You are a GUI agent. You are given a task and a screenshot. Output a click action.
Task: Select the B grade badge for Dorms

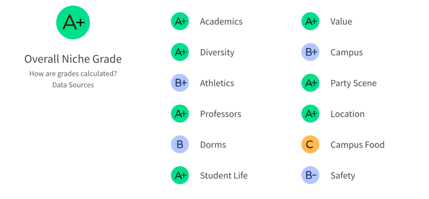[x=180, y=145]
